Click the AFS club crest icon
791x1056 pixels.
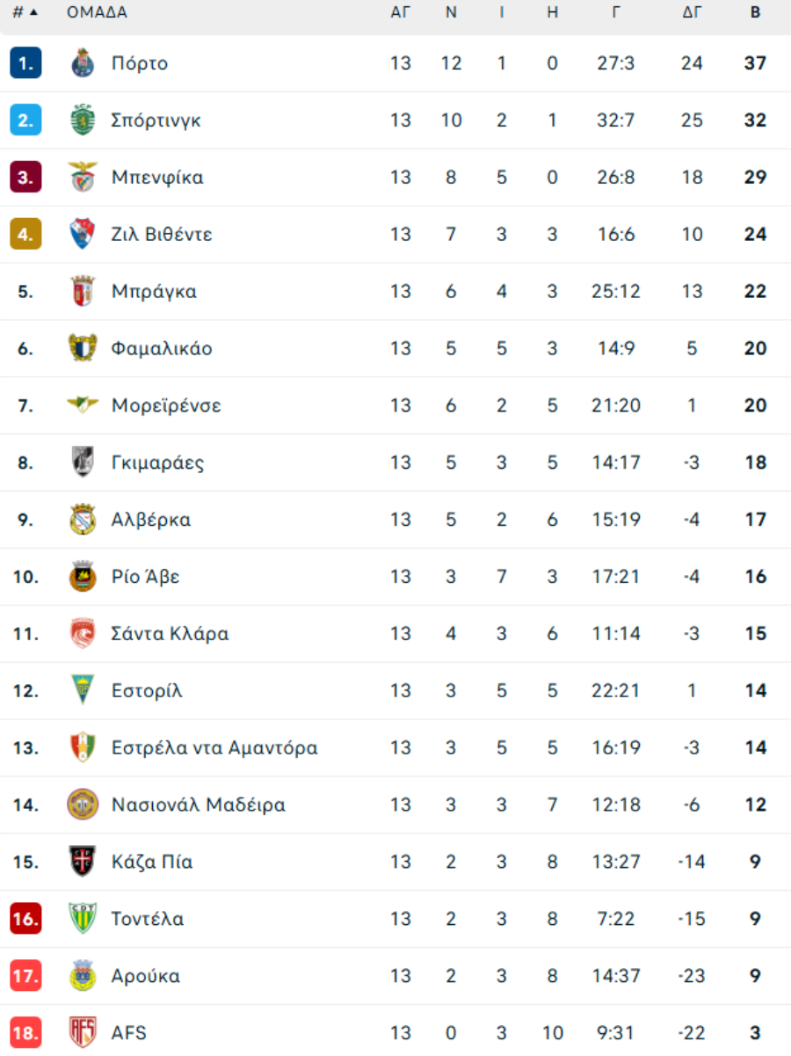[83, 1032]
